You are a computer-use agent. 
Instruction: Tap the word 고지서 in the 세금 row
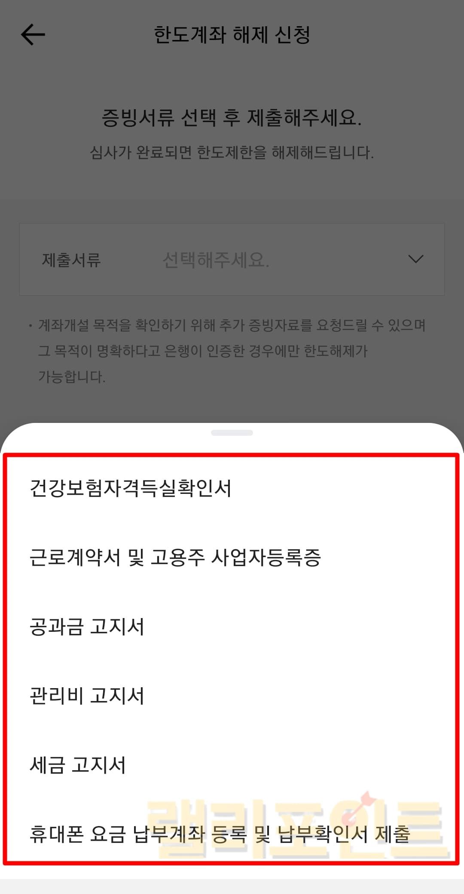point(99,765)
